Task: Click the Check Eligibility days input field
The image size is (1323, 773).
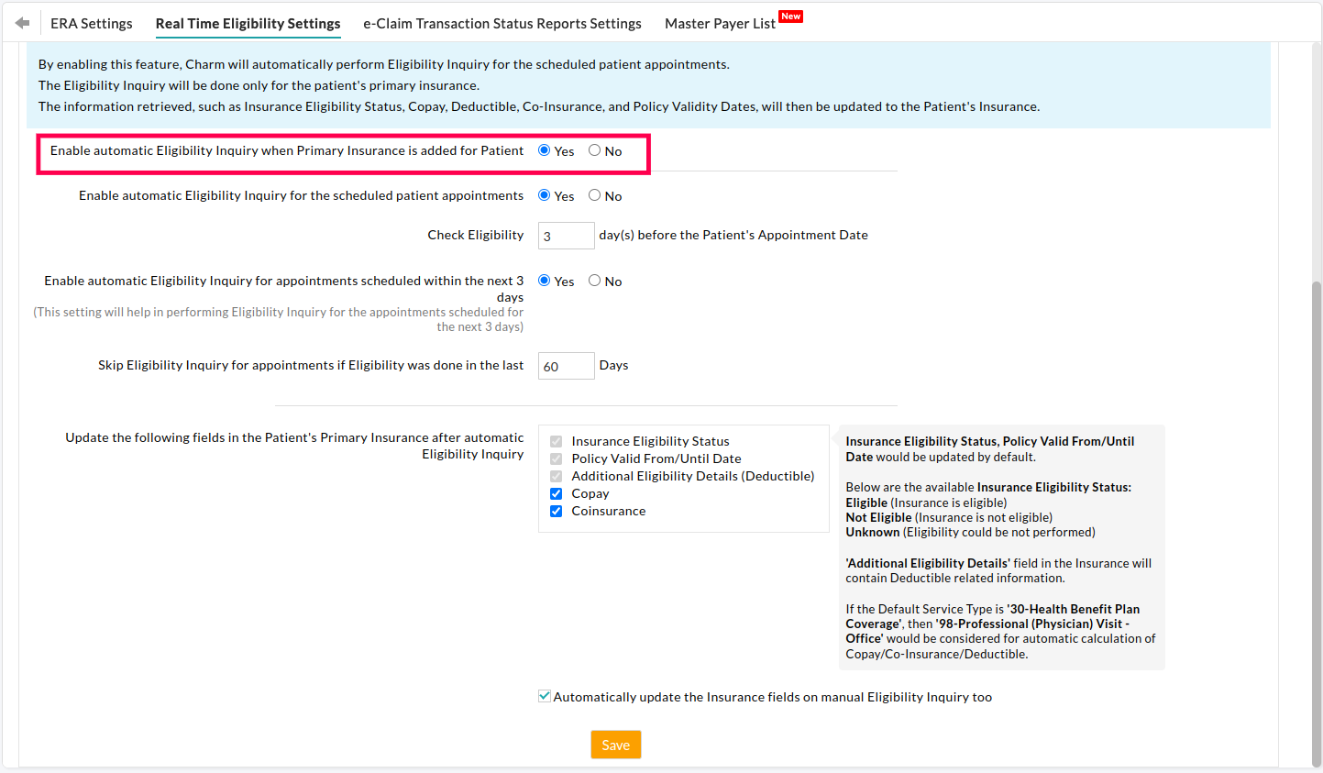Action: tap(566, 235)
